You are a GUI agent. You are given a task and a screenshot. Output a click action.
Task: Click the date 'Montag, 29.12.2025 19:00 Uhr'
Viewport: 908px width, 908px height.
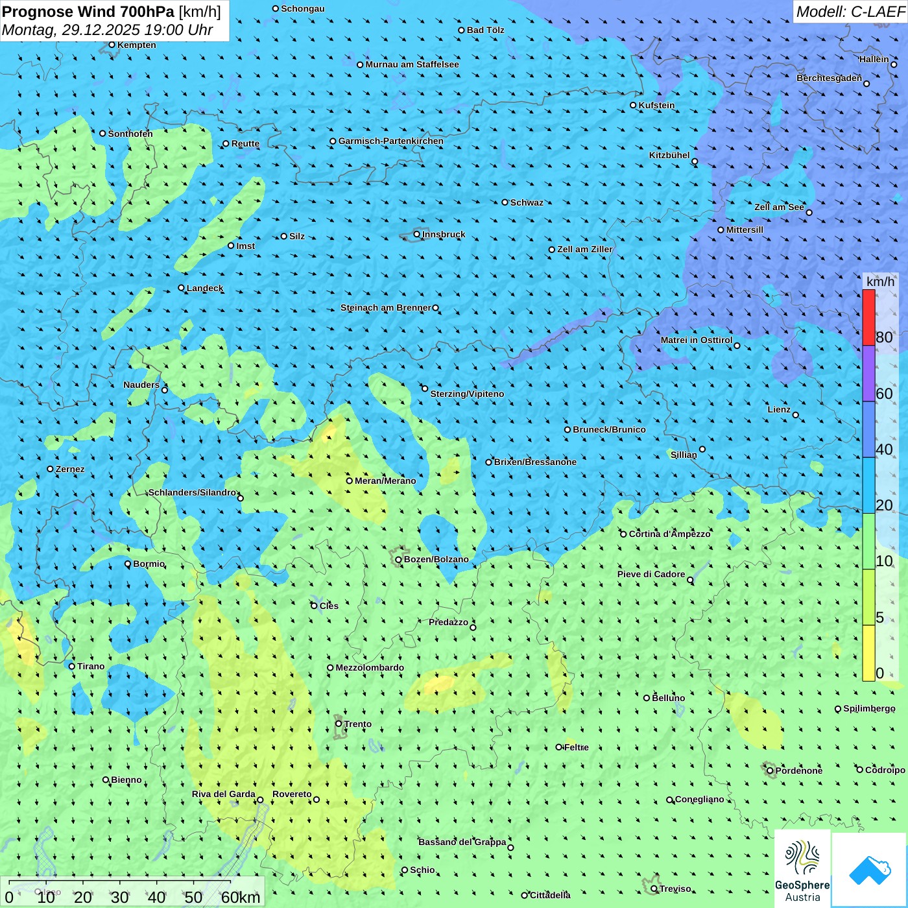click(108, 30)
